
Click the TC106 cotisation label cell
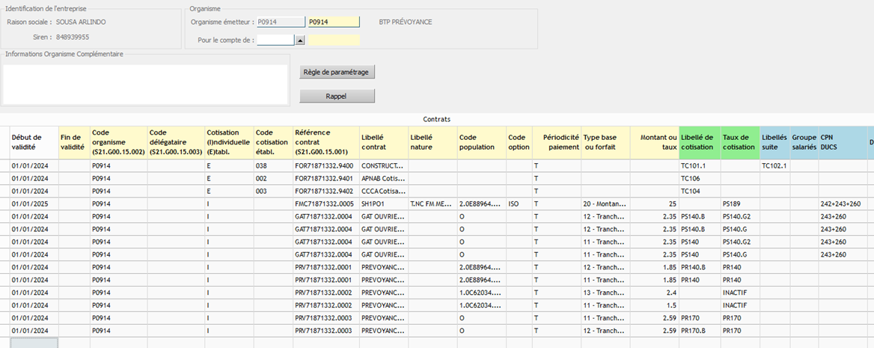pyautogui.click(x=700, y=178)
